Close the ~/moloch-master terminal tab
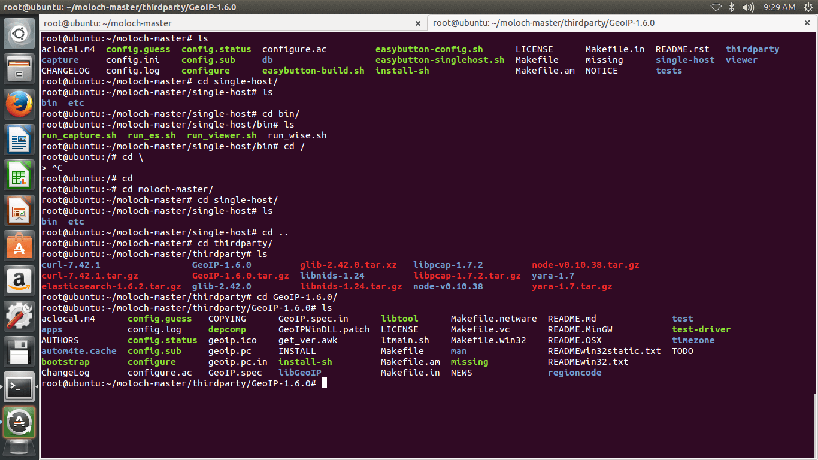Screen dimensions: 818x460 (x=418, y=23)
